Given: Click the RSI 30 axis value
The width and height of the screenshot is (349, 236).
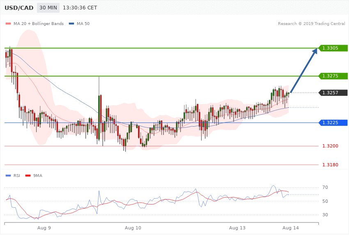Looking at the screenshot, I should (x=325, y=215).
